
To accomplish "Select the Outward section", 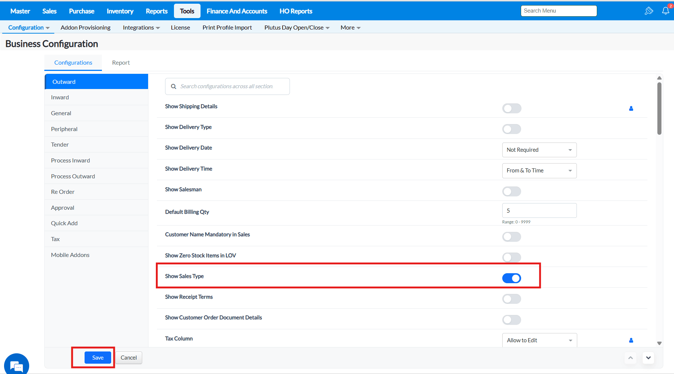I will tap(96, 82).
